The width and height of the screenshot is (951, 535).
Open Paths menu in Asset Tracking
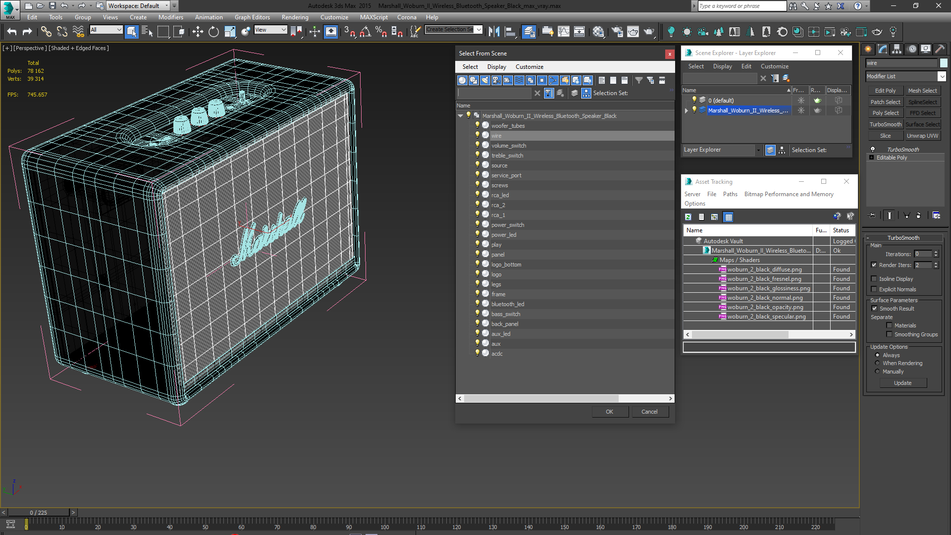[730, 194]
